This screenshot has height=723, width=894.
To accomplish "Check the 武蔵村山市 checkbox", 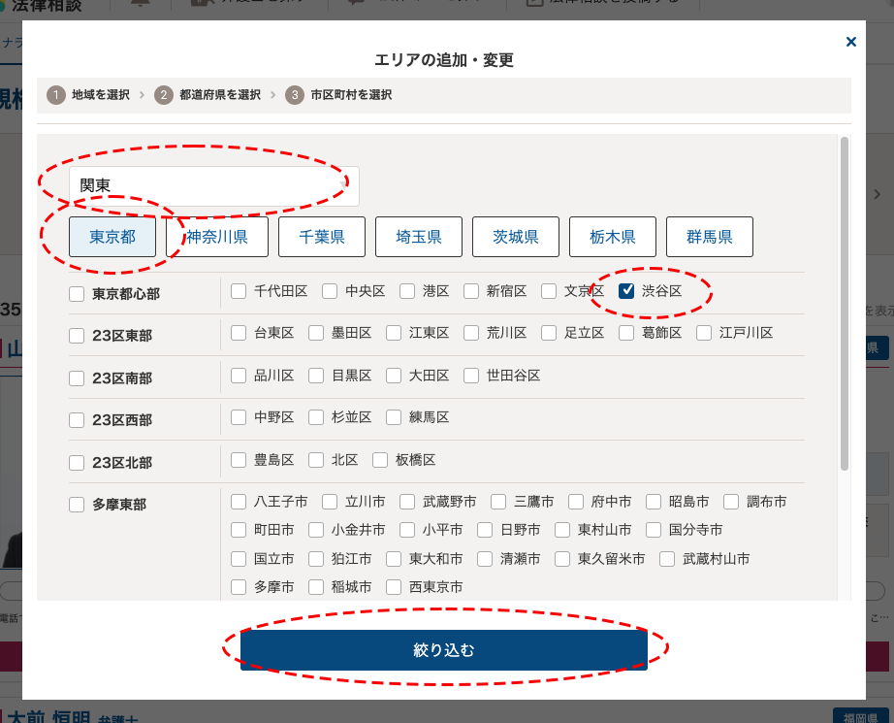I will (x=667, y=559).
